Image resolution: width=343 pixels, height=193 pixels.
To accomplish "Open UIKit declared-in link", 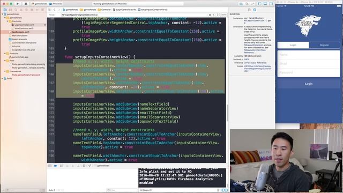I will (x=247, y=60).
